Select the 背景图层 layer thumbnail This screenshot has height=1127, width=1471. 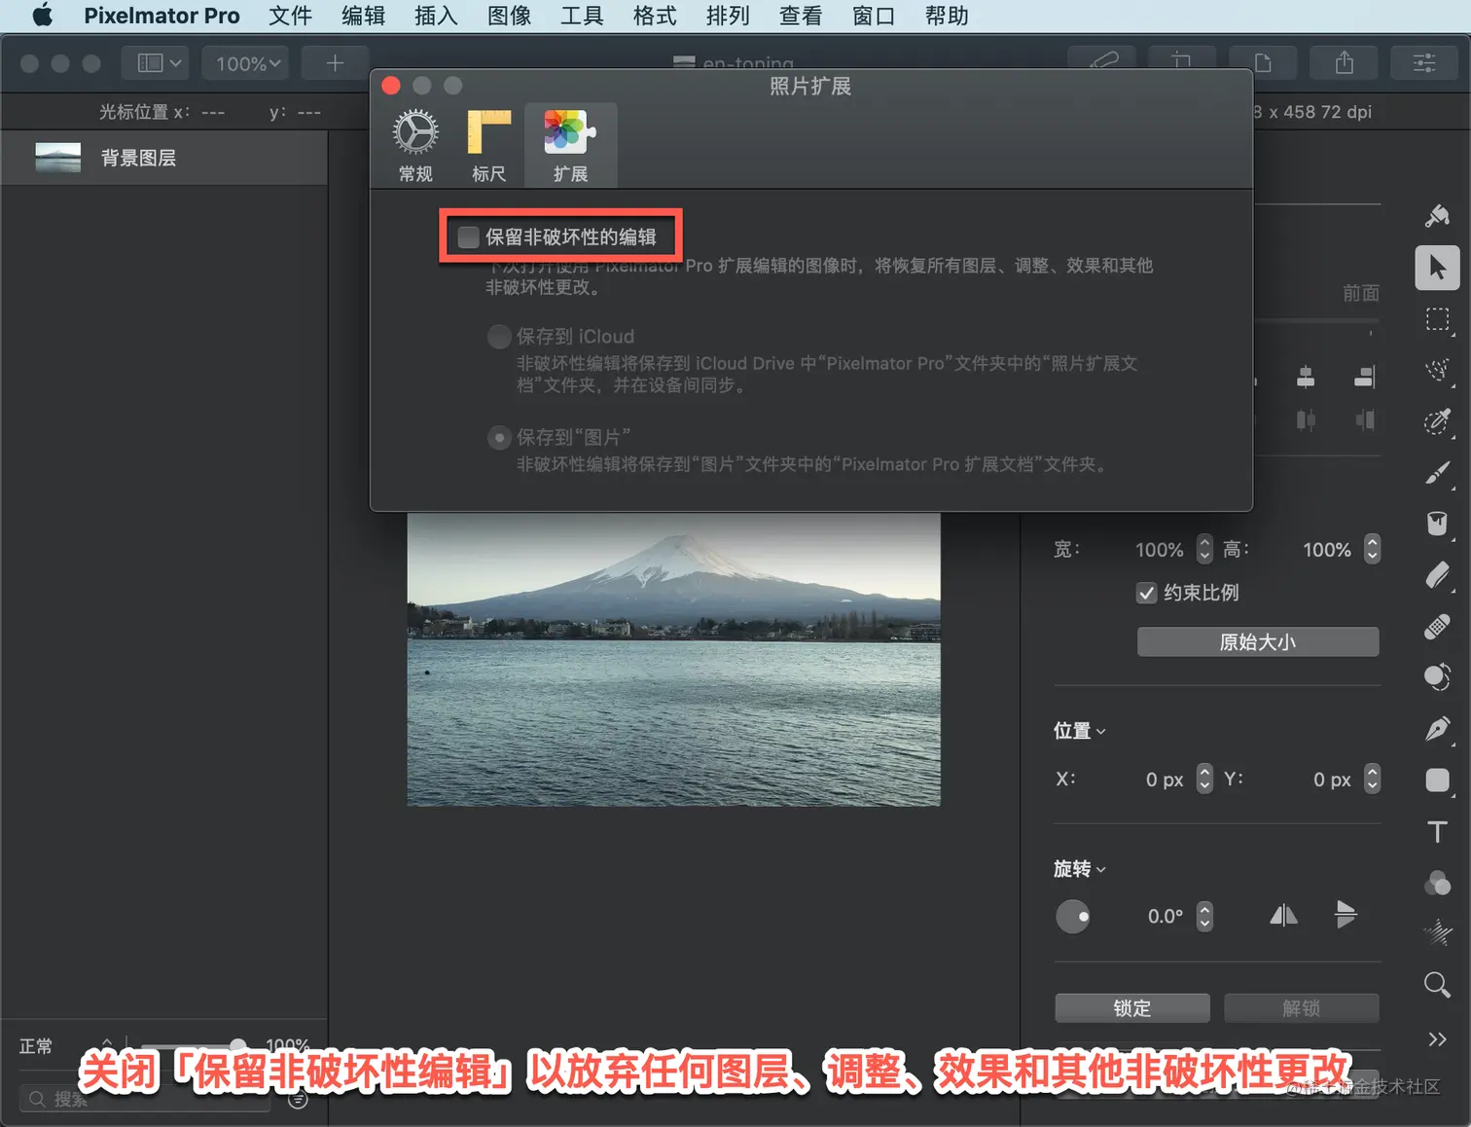(x=57, y=158)
